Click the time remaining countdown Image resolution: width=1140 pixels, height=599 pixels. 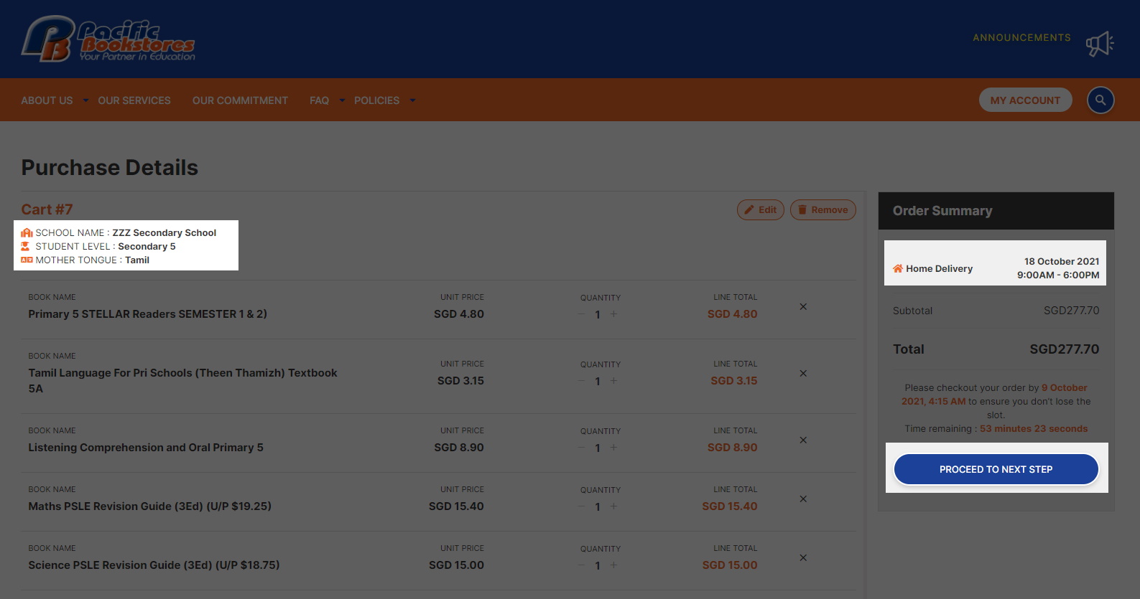[x=1034, y=429]
